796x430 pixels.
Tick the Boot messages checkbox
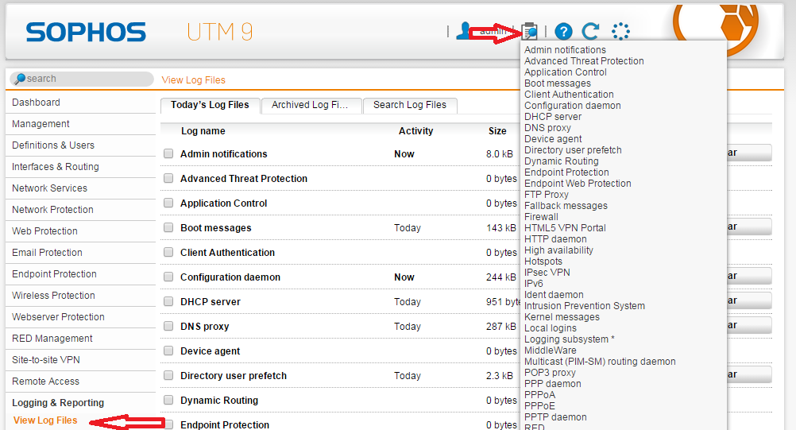168,227
